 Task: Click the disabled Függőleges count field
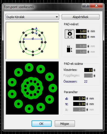[88, 76]
